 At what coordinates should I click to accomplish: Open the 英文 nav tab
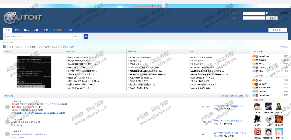click(x=17, y=30)
